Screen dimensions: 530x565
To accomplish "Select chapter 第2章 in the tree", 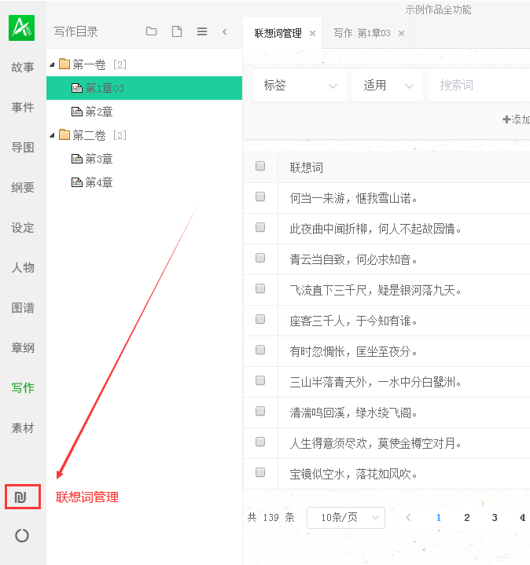I will point(144,112).
